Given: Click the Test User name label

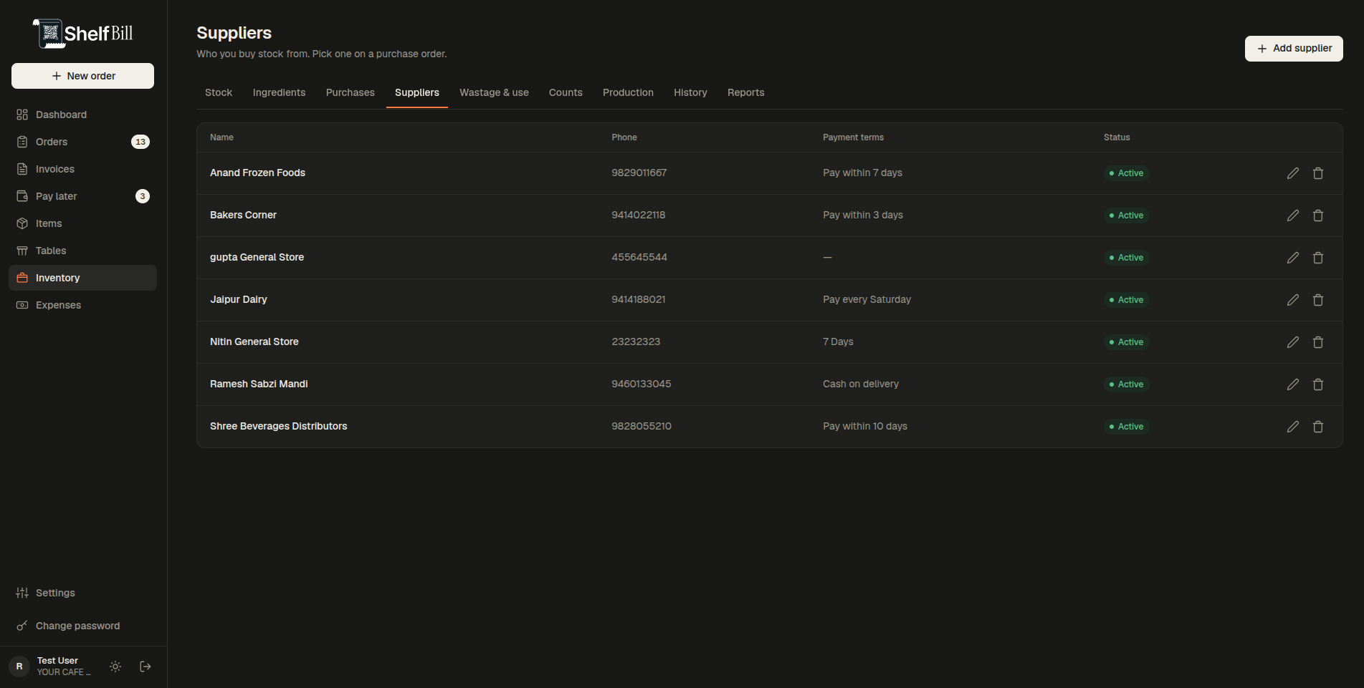Looking at the screenshot, I should 57,661.
